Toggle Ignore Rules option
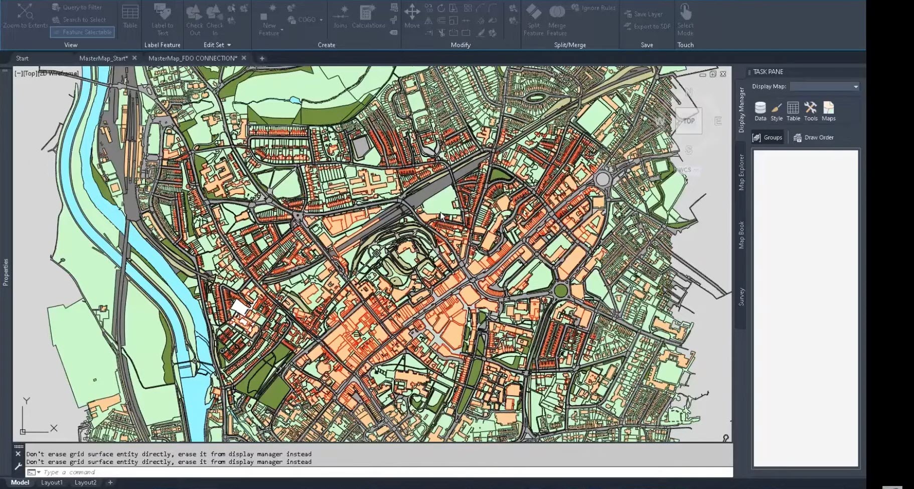914x489 pixels. point(593,8)
